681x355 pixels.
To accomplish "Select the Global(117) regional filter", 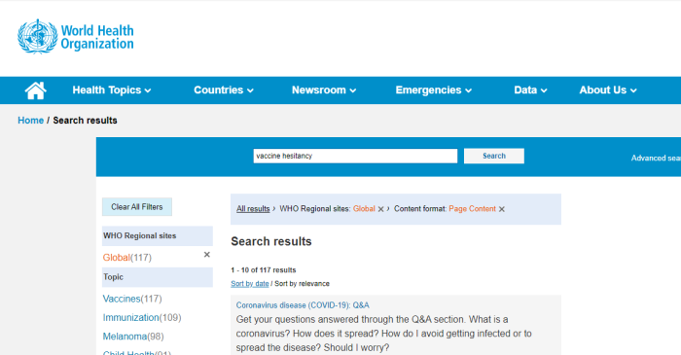I will [126, 258].
